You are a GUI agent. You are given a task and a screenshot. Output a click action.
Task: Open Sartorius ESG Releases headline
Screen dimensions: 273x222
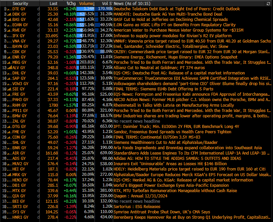coord(137,207)
